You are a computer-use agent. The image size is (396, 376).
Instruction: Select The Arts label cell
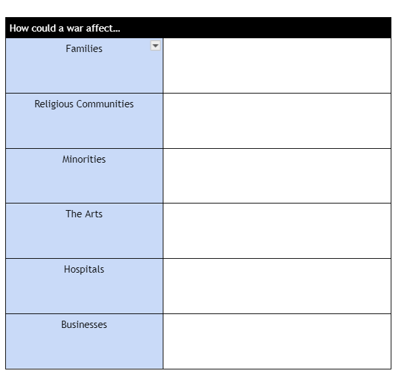tap(84, 231)
